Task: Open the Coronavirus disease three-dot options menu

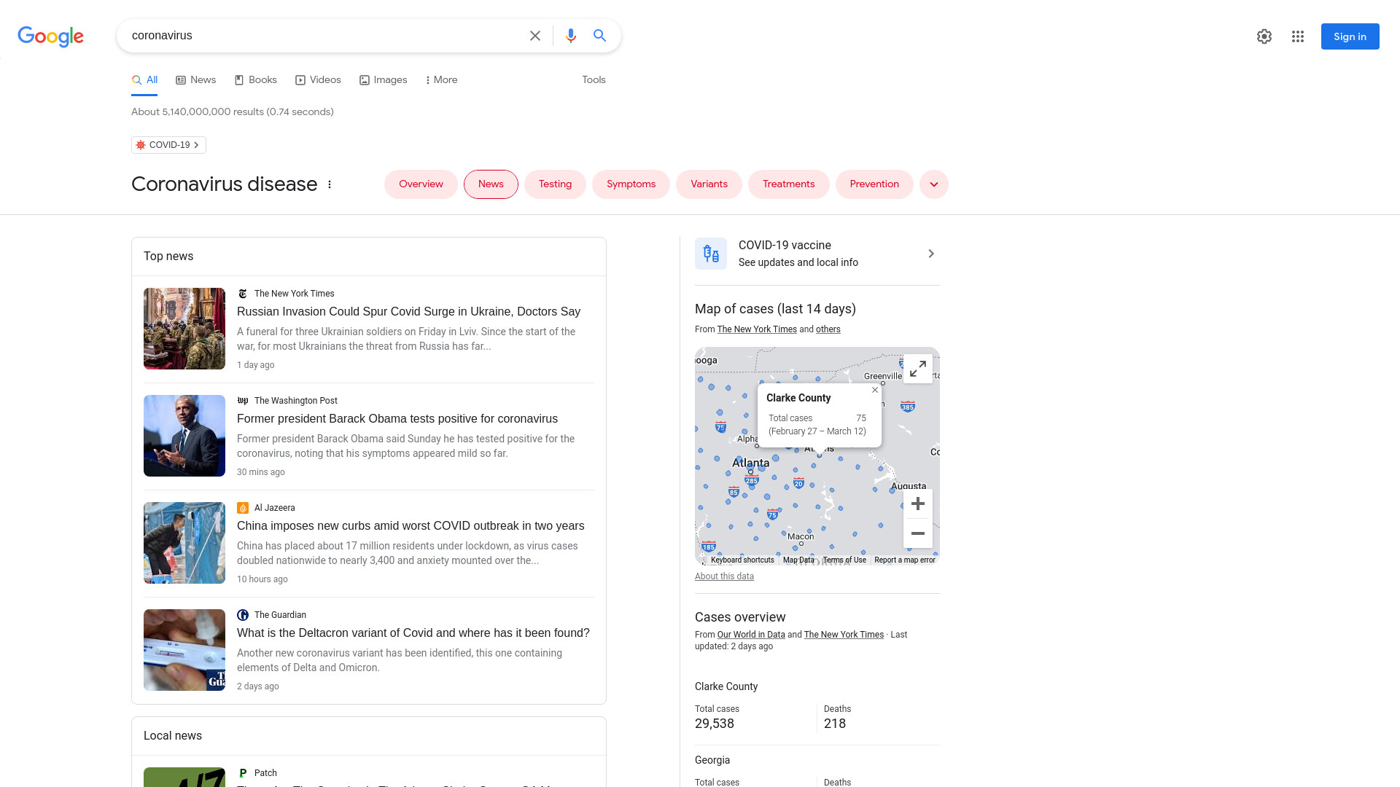Action: (x=330, y=184)
